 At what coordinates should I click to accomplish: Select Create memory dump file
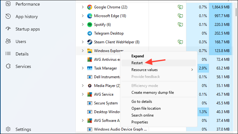coord(159,93)
